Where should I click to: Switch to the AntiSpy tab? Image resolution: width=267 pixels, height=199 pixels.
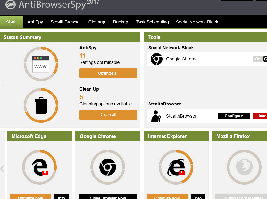(x=35, y=22)
